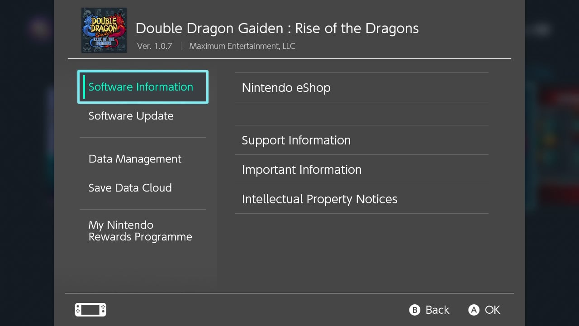Screen dimensions: 579x326
Task: View Intellectual Property Notices
Action: pos(362,199)
